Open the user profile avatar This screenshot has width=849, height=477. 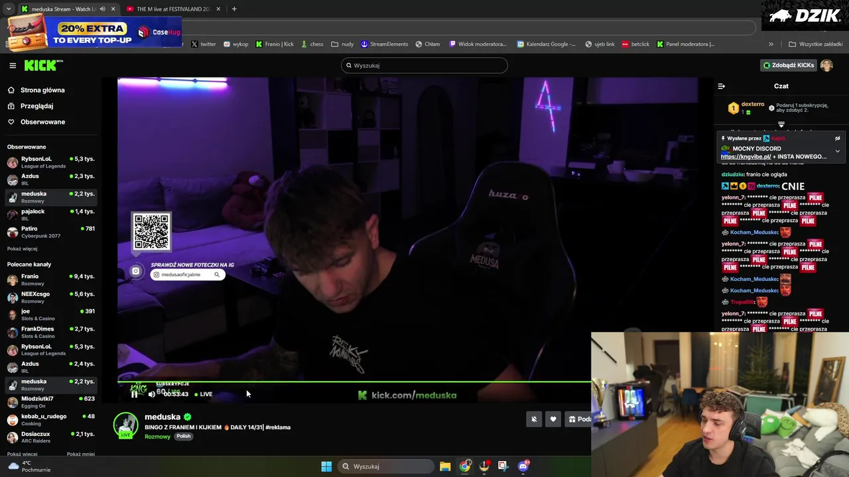[x=826, y=65]
